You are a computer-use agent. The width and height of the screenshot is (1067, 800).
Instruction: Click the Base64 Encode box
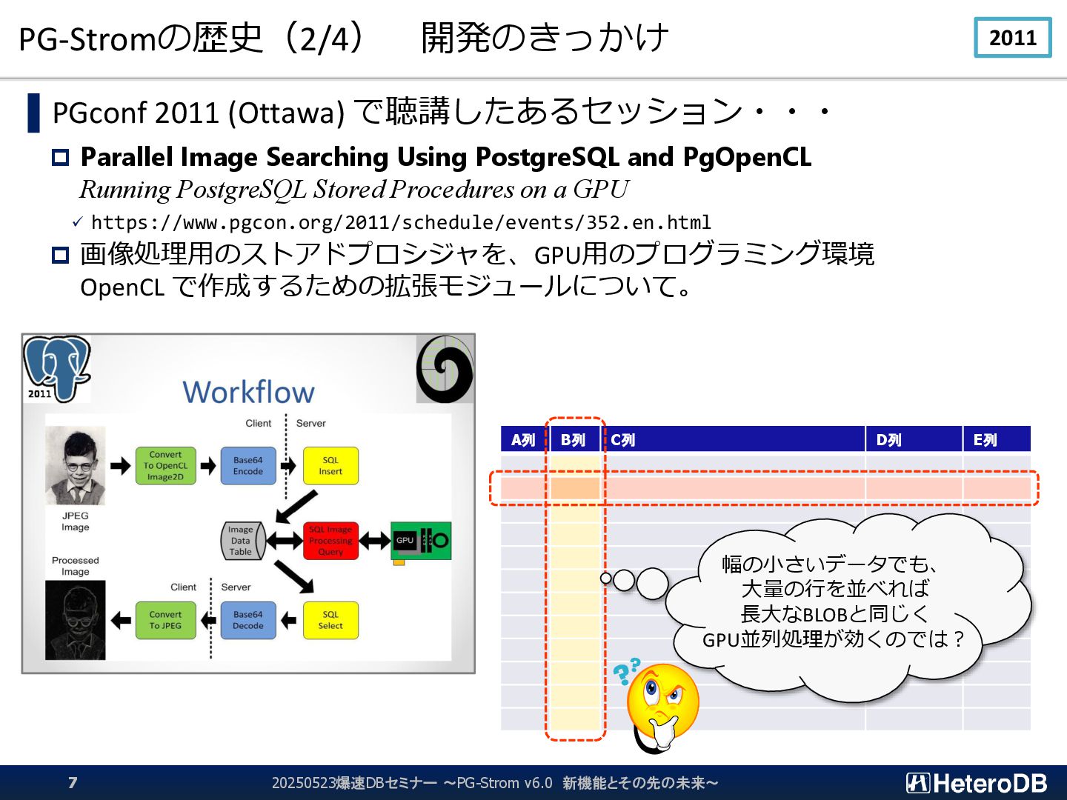tap(248, 466)
